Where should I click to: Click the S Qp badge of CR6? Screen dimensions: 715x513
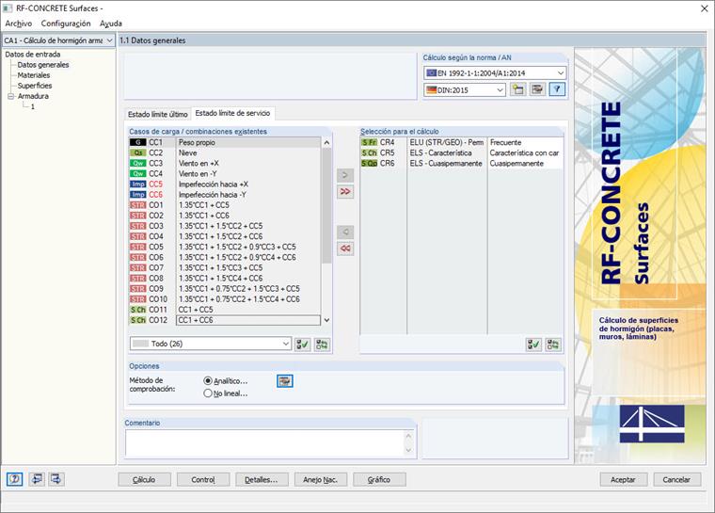pos(369,164)
